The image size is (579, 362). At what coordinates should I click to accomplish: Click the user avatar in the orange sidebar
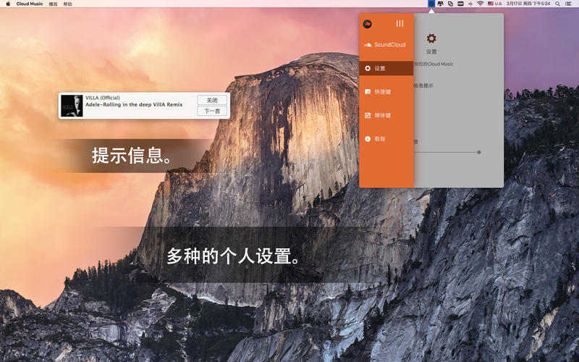pos(367,24)
